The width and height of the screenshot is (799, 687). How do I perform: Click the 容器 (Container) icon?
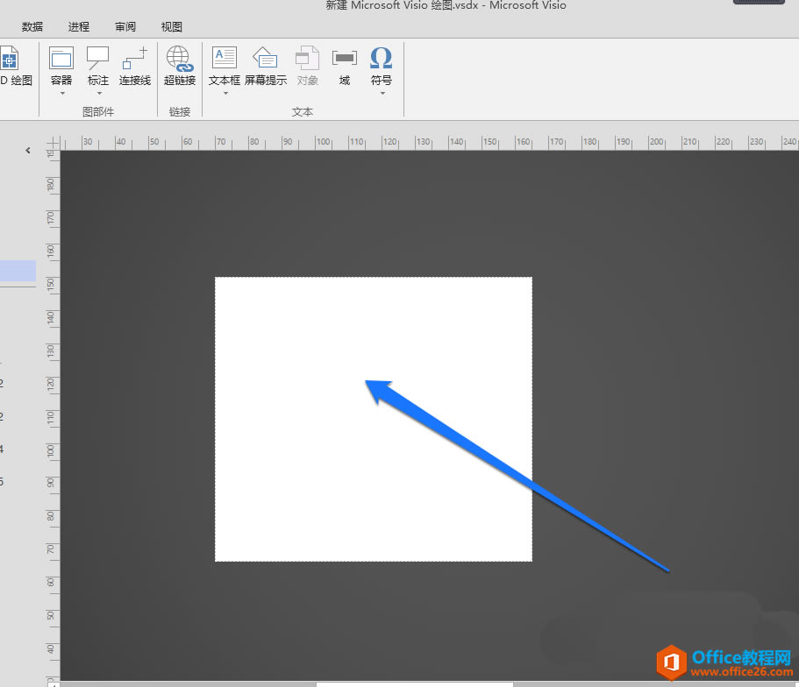[61, 59]
